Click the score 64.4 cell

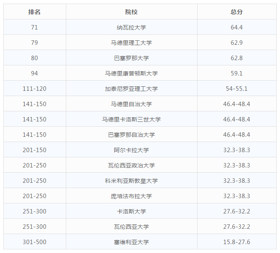[237, 27]
